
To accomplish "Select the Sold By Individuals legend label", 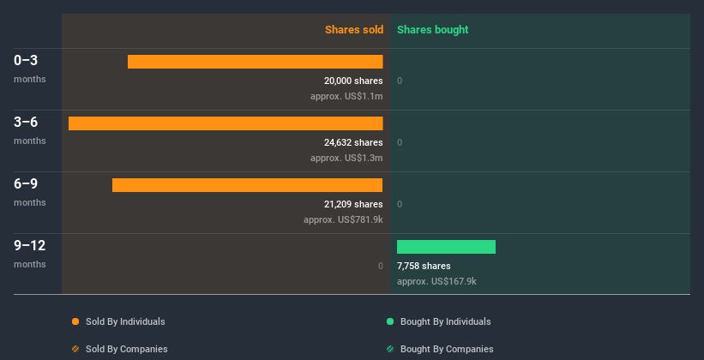I will pos(125,321).
